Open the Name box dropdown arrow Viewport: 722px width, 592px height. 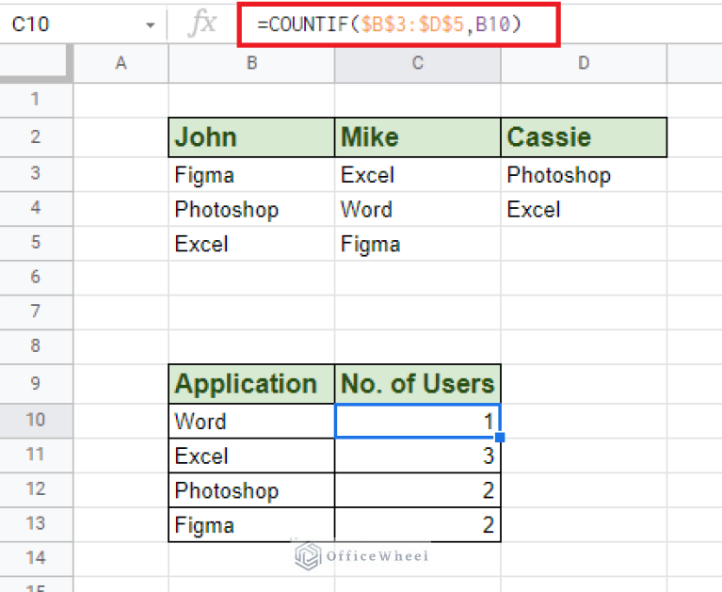click(x=150, y=25)
